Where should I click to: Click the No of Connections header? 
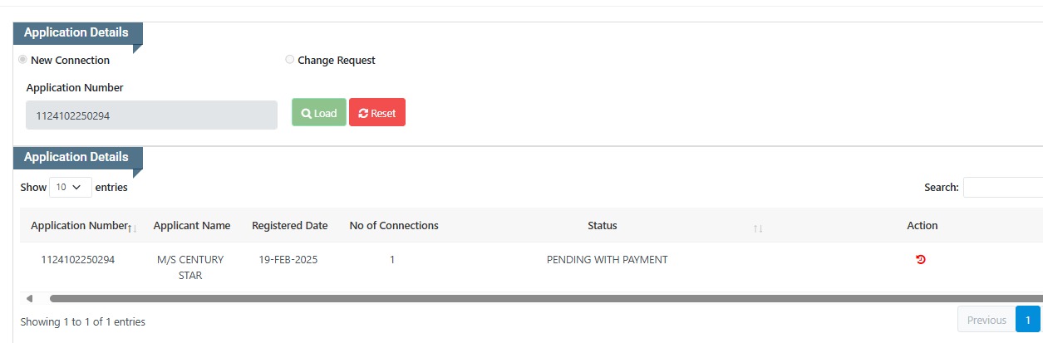(x=394, y=226)
